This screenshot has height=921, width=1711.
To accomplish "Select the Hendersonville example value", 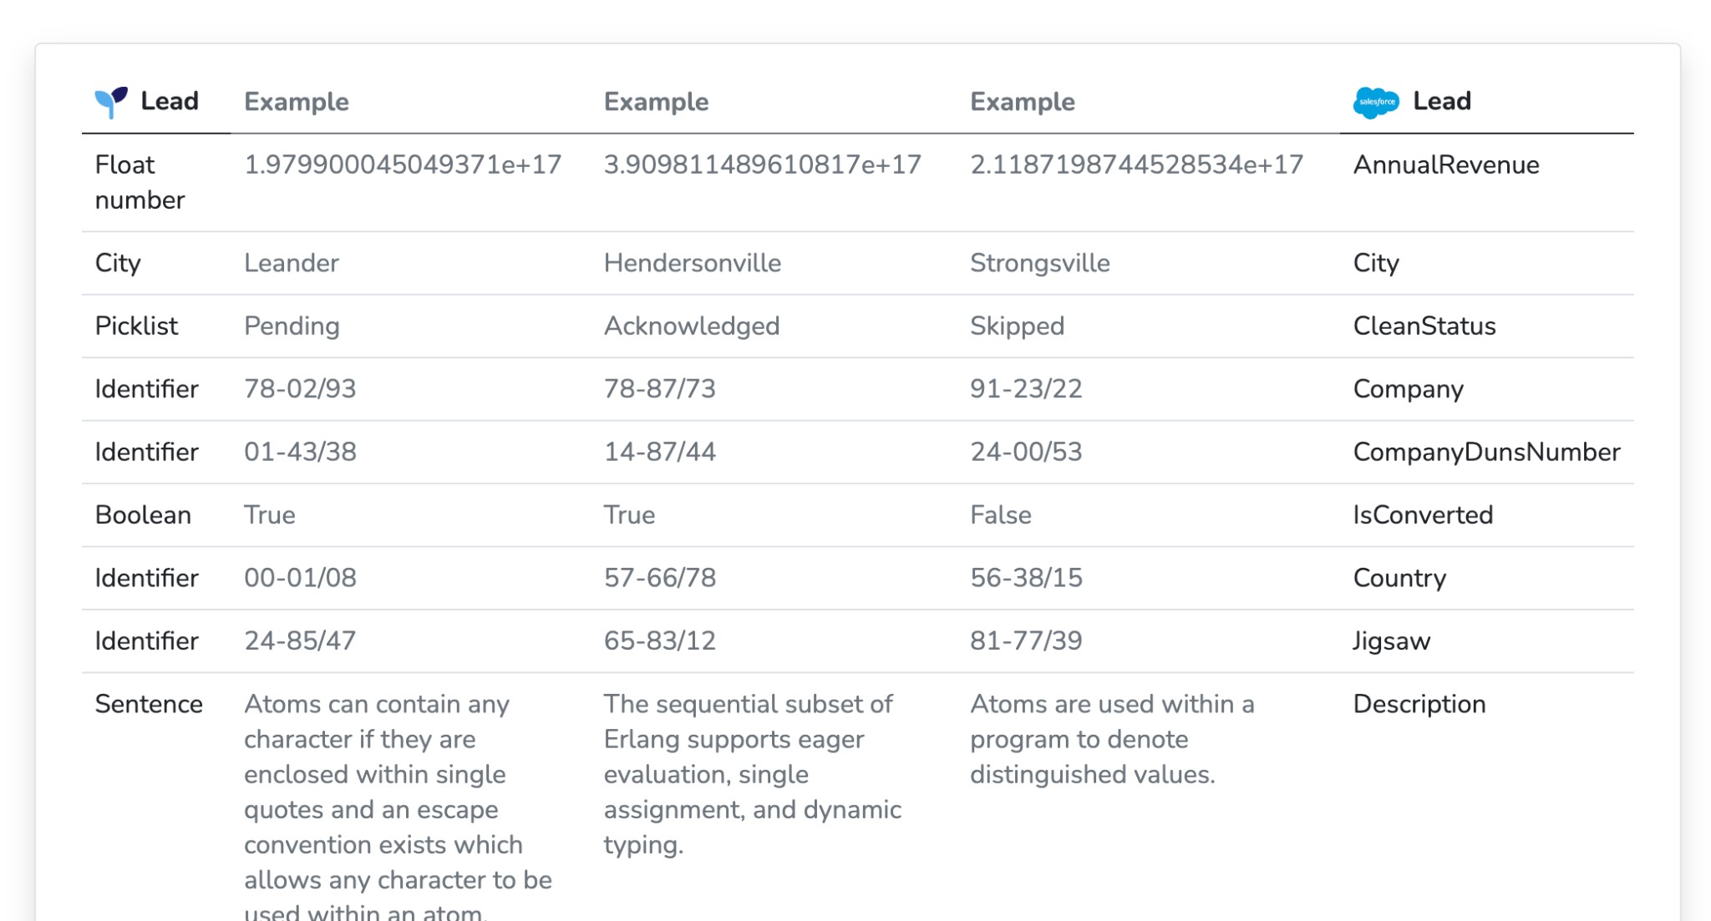I will click(x=692, y=264).
